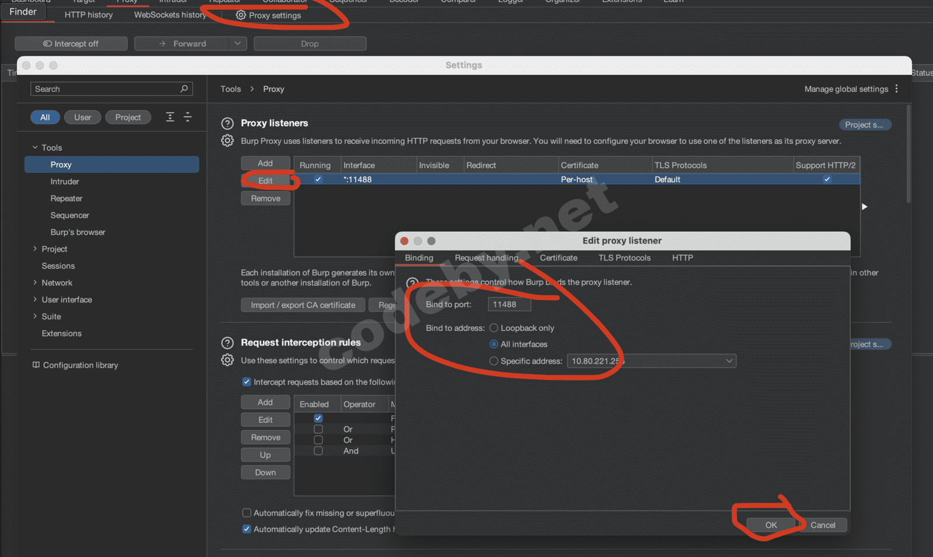933x557 pixels.
Task: Click Remove beside the interception rules table
Action: coord(265,437)
